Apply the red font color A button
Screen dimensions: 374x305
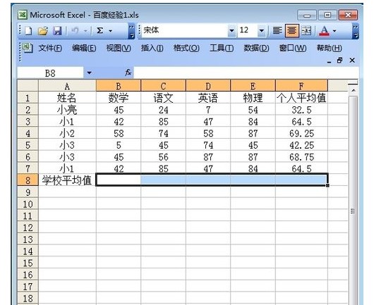tap(325, 30)
